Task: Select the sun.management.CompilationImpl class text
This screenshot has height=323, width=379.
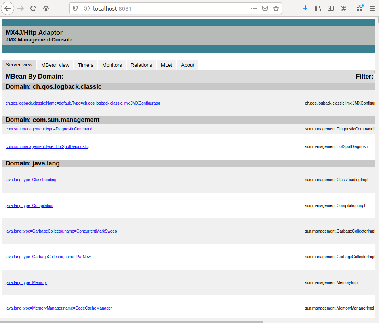Action: click(335, 205)
